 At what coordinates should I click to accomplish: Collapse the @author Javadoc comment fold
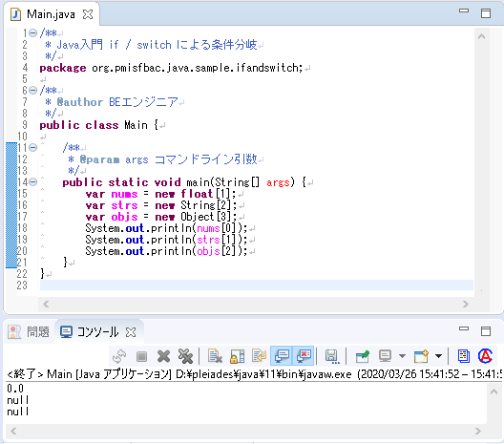[32, 91]
